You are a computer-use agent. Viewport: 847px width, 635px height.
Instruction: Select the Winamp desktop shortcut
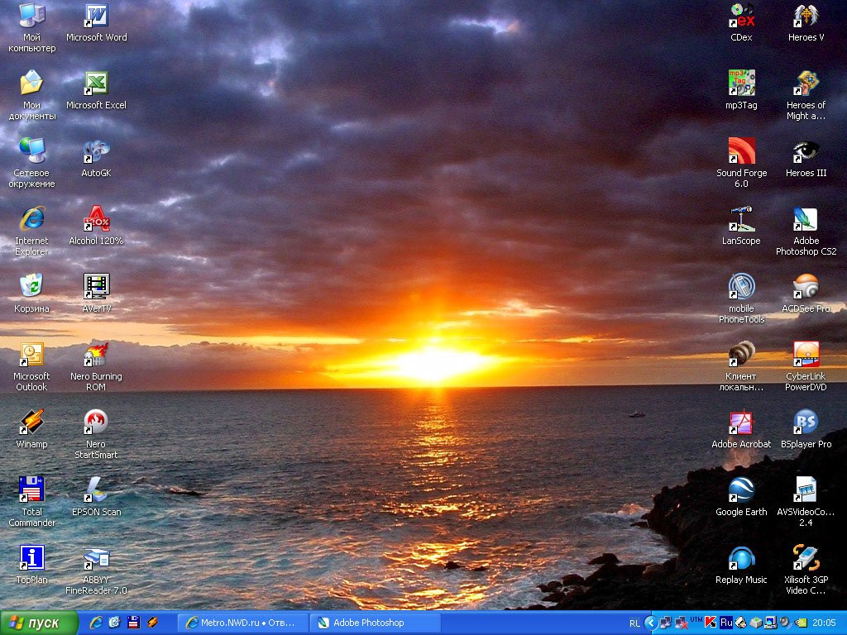pos(31,423)
